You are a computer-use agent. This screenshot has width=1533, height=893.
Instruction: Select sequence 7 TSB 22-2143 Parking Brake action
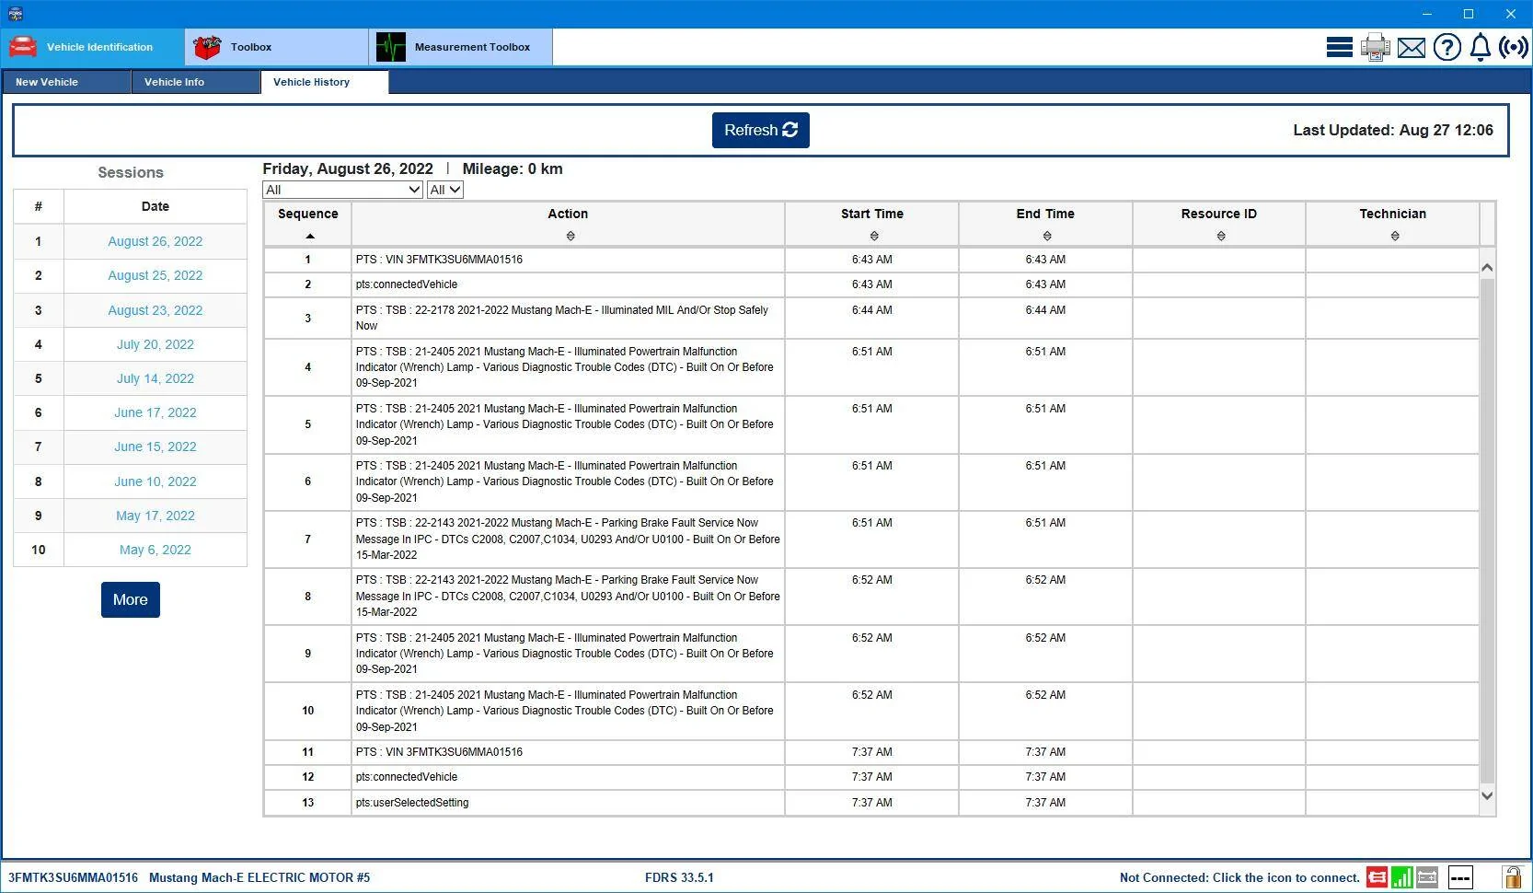(x=568, y=539)
